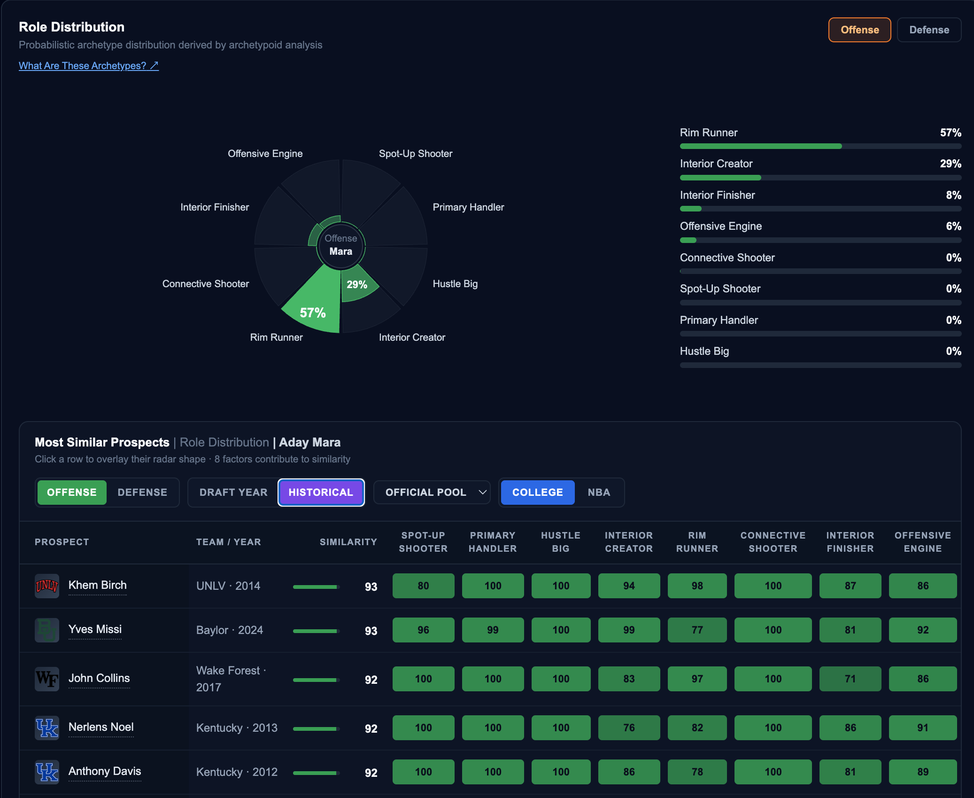Click the Wake Forest logo beside John Collins

[47, 679]
